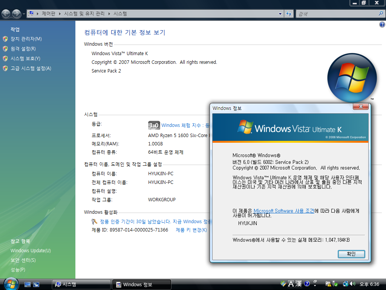This screenshot has width=386, height=290.
Task: Click the Windows flag logo in the dialog banner
Action: coord(245,127)
